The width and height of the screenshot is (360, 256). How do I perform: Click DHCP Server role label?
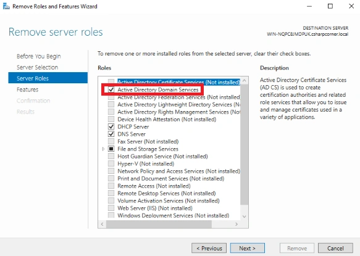point(133,126)
